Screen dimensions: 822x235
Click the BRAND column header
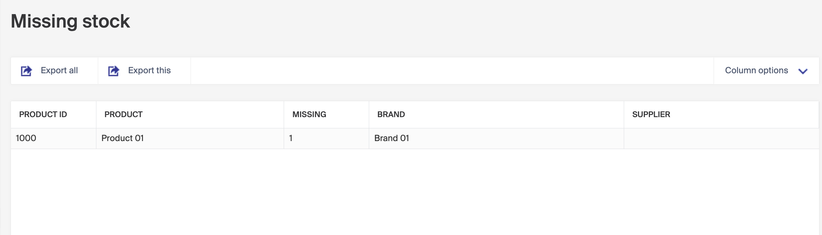391,114
